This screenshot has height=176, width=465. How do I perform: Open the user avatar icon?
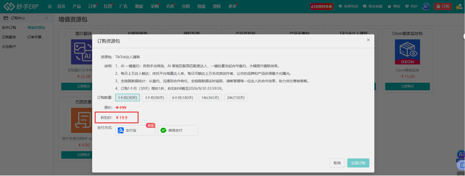tap(459, 7)
